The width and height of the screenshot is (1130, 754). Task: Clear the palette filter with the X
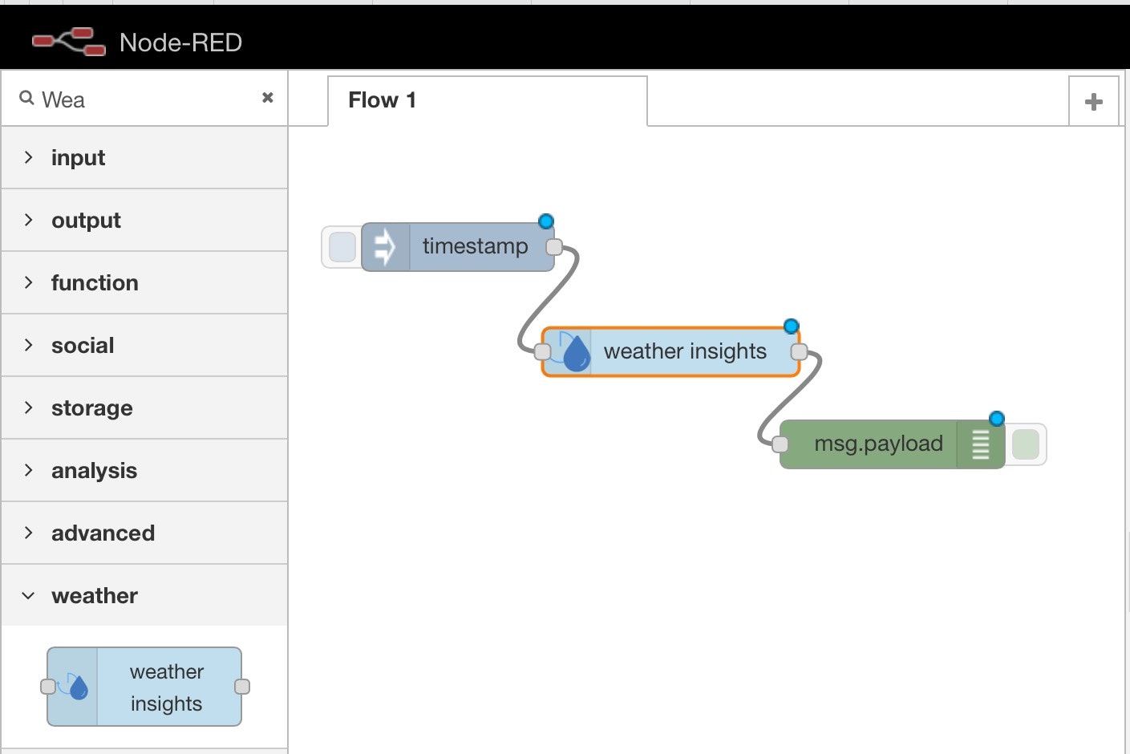268,98
